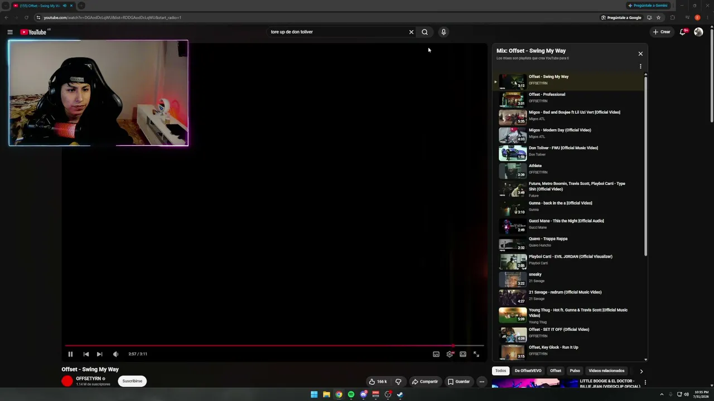
Task: Pause the video
Action: pyautogui.click(x=70, y=354)
